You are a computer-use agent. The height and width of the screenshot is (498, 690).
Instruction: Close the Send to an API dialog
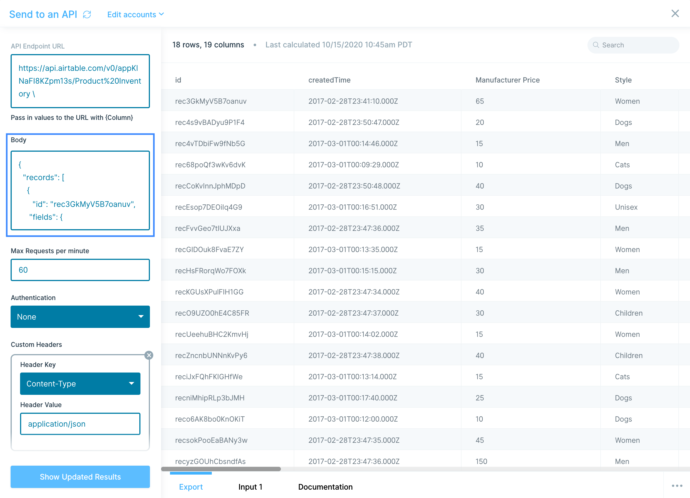click(x=675, y=13)
